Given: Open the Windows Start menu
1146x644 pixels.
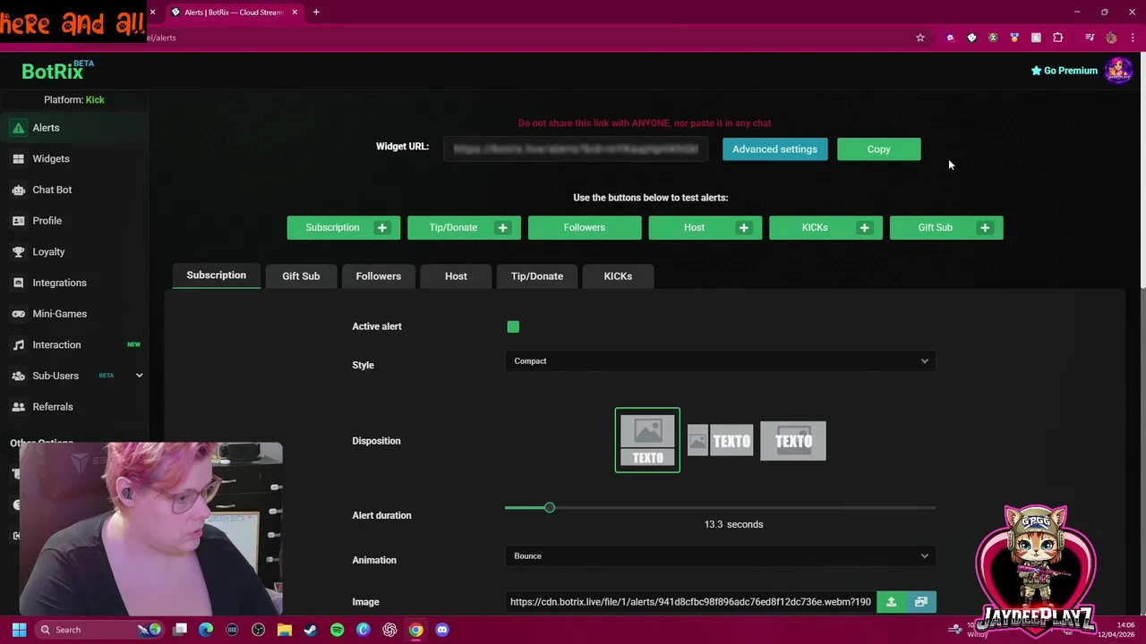Looking at the screenshot, I should tap(19, 630).
